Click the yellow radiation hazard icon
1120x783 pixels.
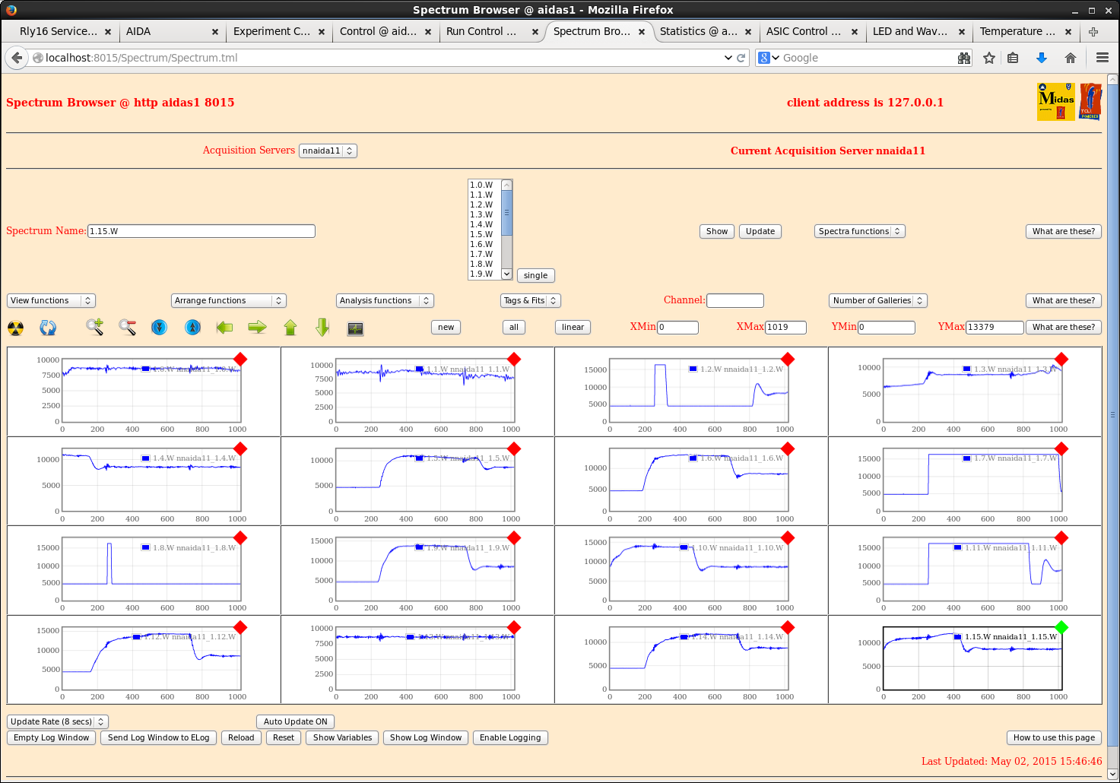click(15, 328)
